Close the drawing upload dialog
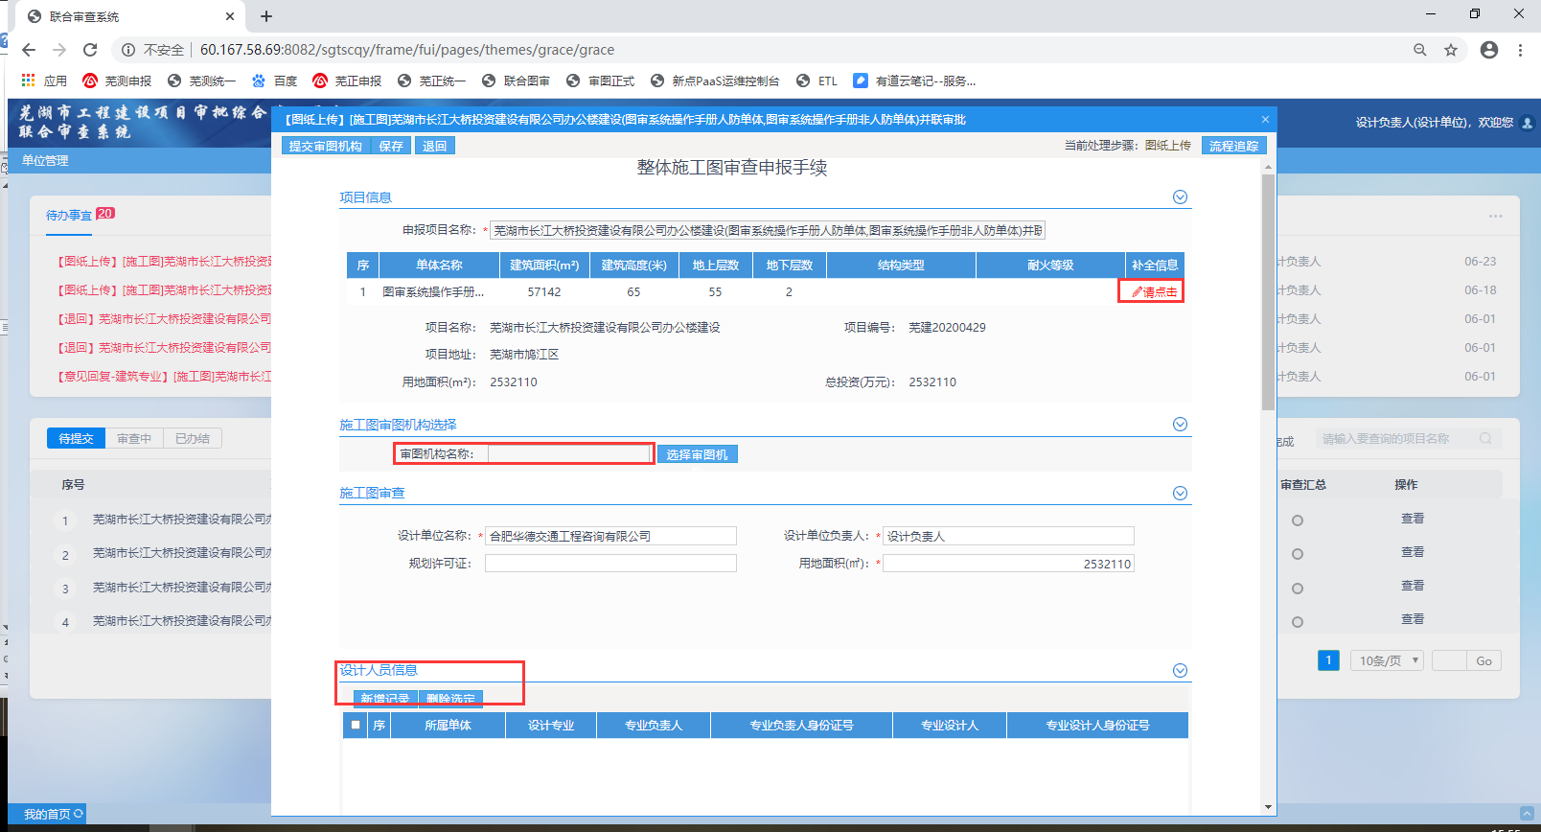Screen dimensions: 1541x832 [1265, 120]
